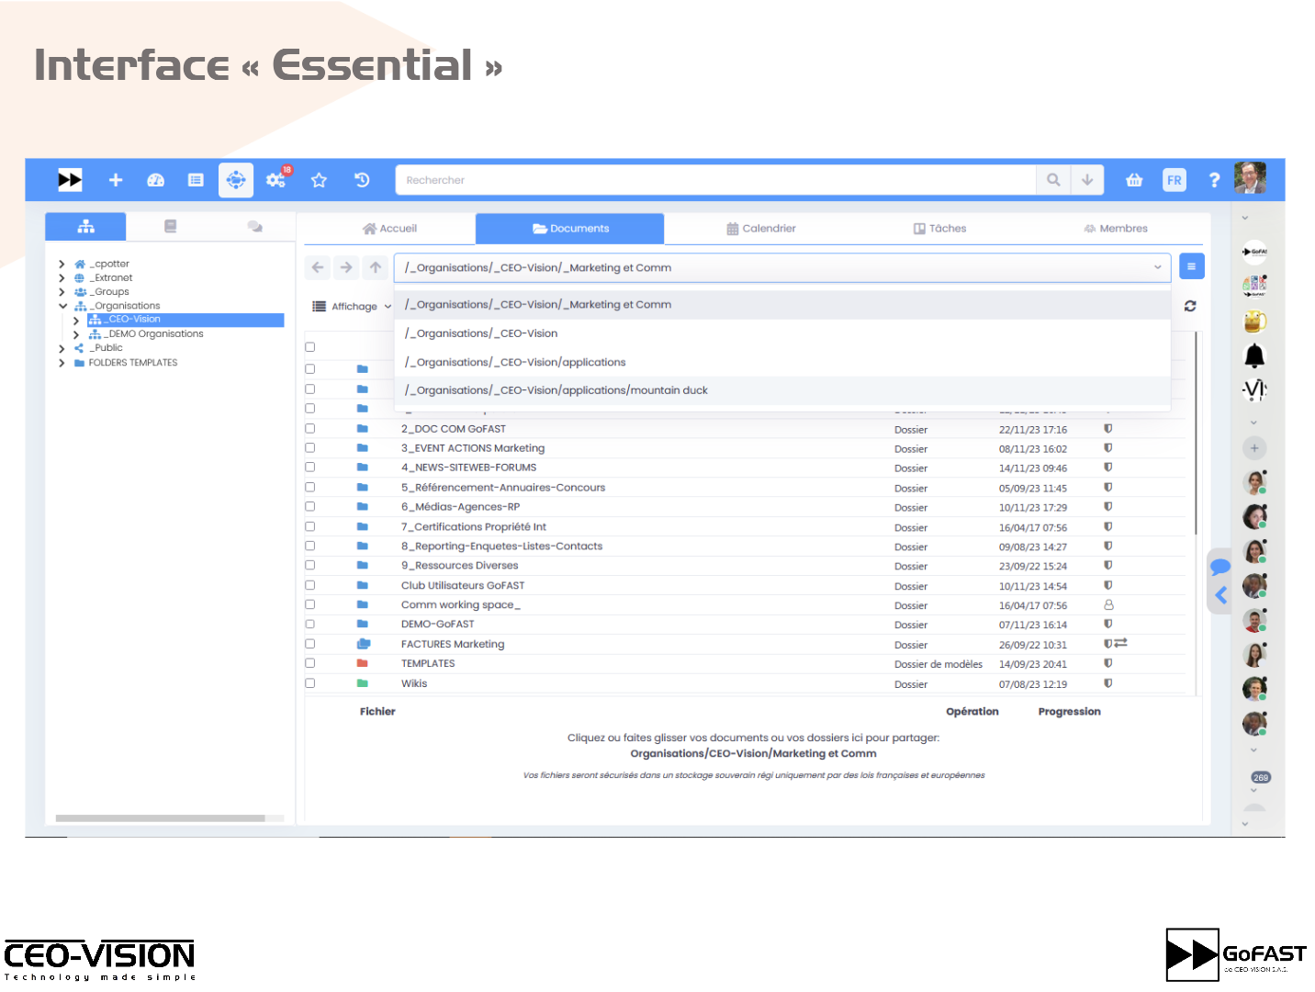The image size is (1315, 992).
Task: Collapse the _Organisations tree node
Action: (62, 306)
